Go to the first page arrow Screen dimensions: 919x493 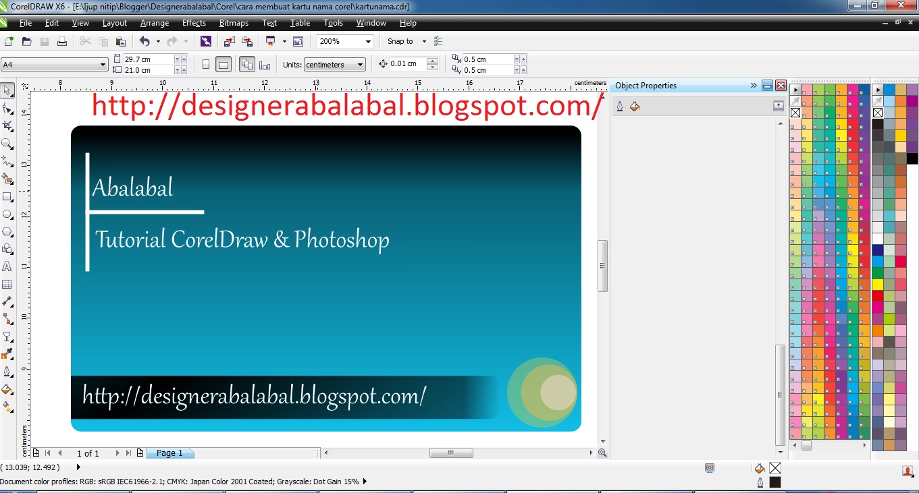(x=47, y=453)
